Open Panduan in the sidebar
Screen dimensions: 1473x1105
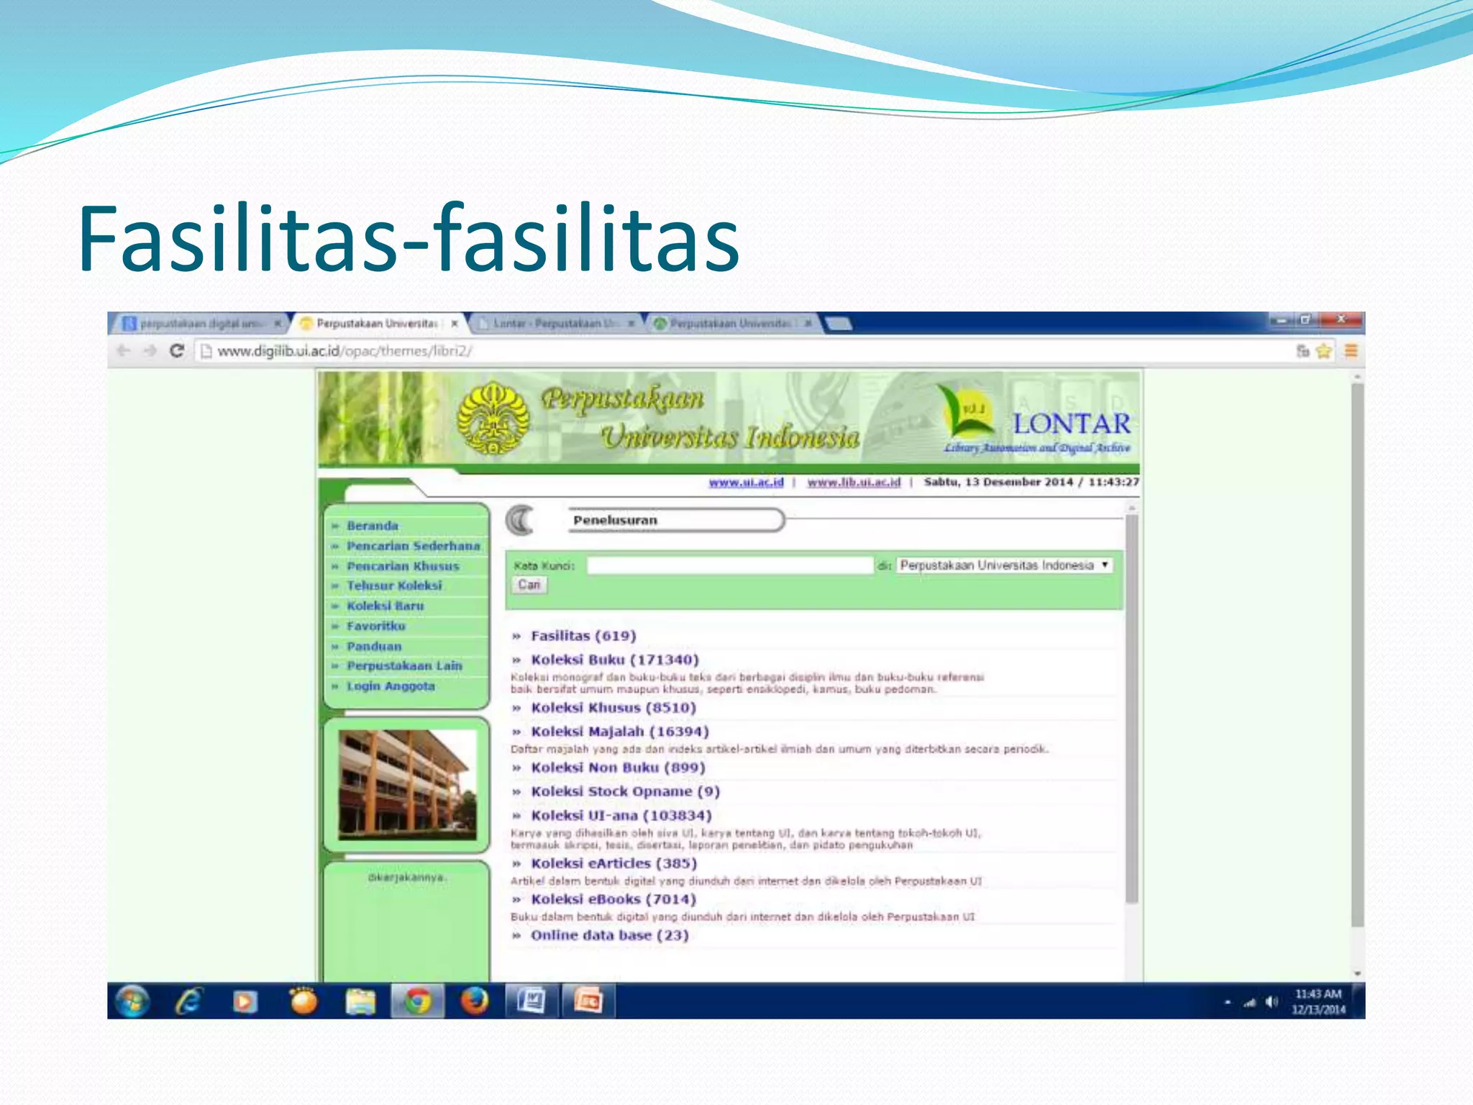[374, 646]
